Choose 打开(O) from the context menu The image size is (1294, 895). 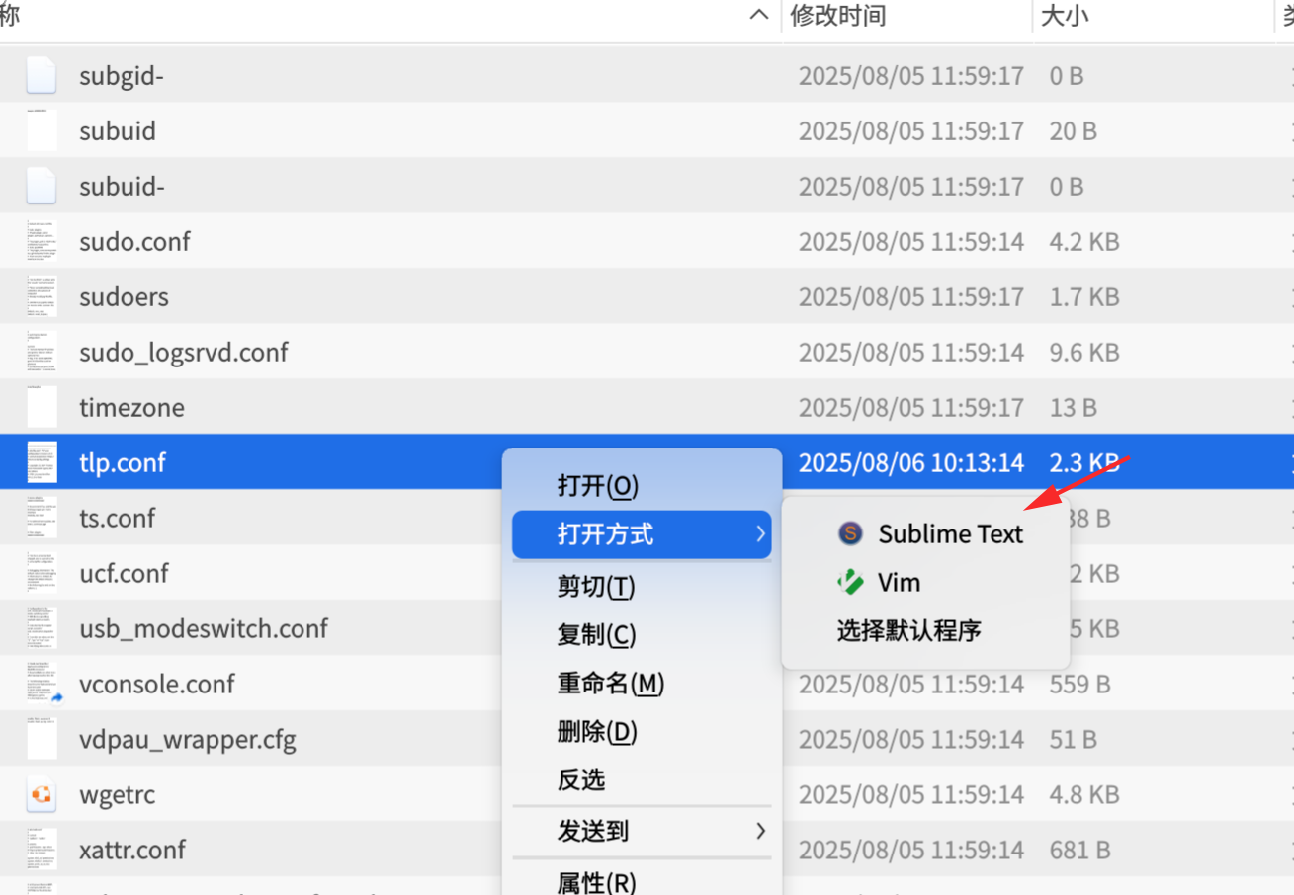coord(598,486)
